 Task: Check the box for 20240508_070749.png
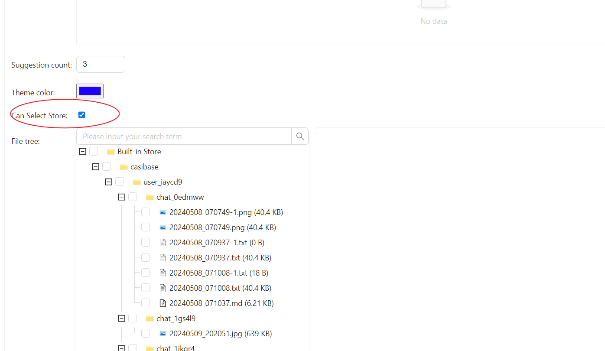click(146, 227)
